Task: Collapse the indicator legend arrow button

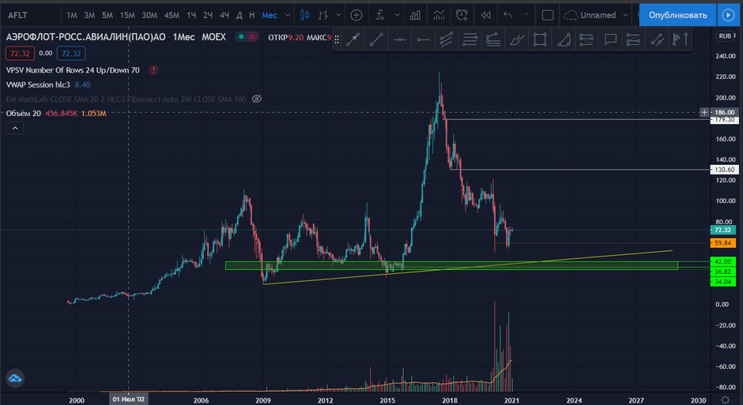Action: (15, 128)
